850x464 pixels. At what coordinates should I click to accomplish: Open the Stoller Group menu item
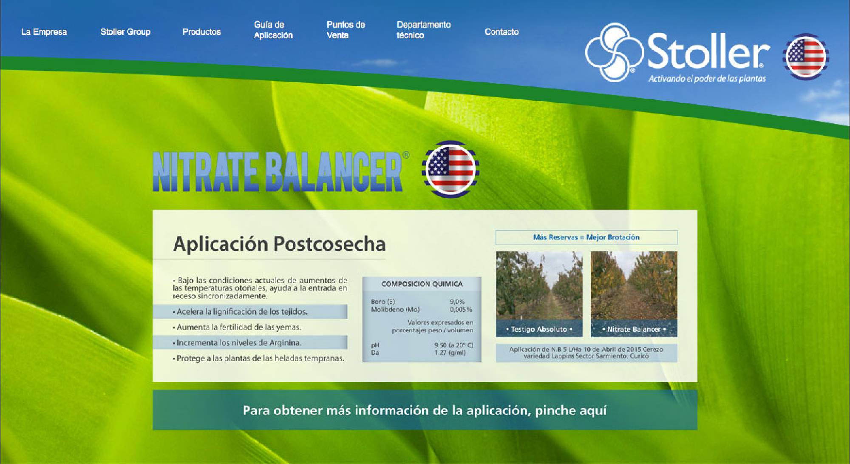[x=125, y=32]
